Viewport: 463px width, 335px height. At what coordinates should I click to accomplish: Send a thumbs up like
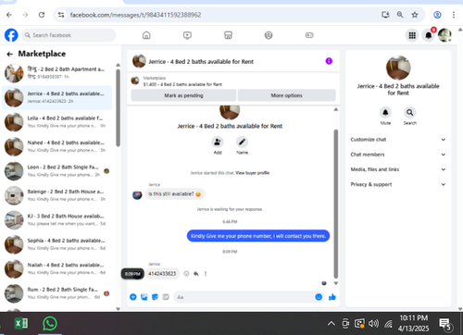332,297
